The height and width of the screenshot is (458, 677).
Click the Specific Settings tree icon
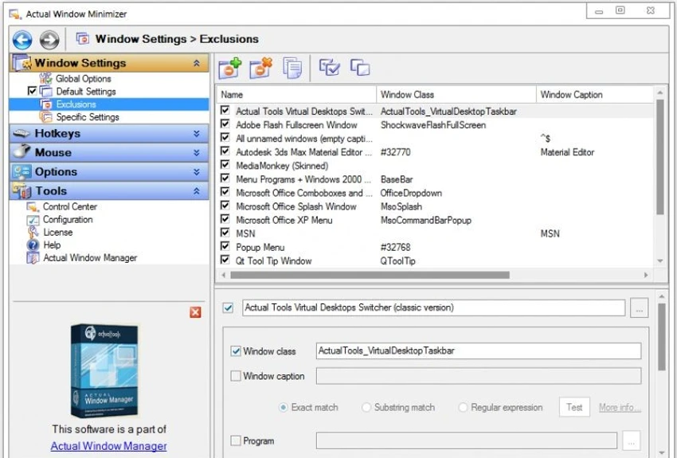pos(45,117)
